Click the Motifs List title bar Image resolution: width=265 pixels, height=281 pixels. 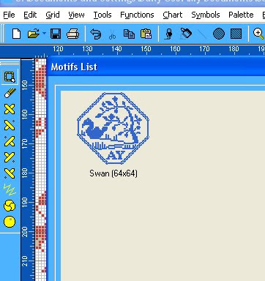156,67
